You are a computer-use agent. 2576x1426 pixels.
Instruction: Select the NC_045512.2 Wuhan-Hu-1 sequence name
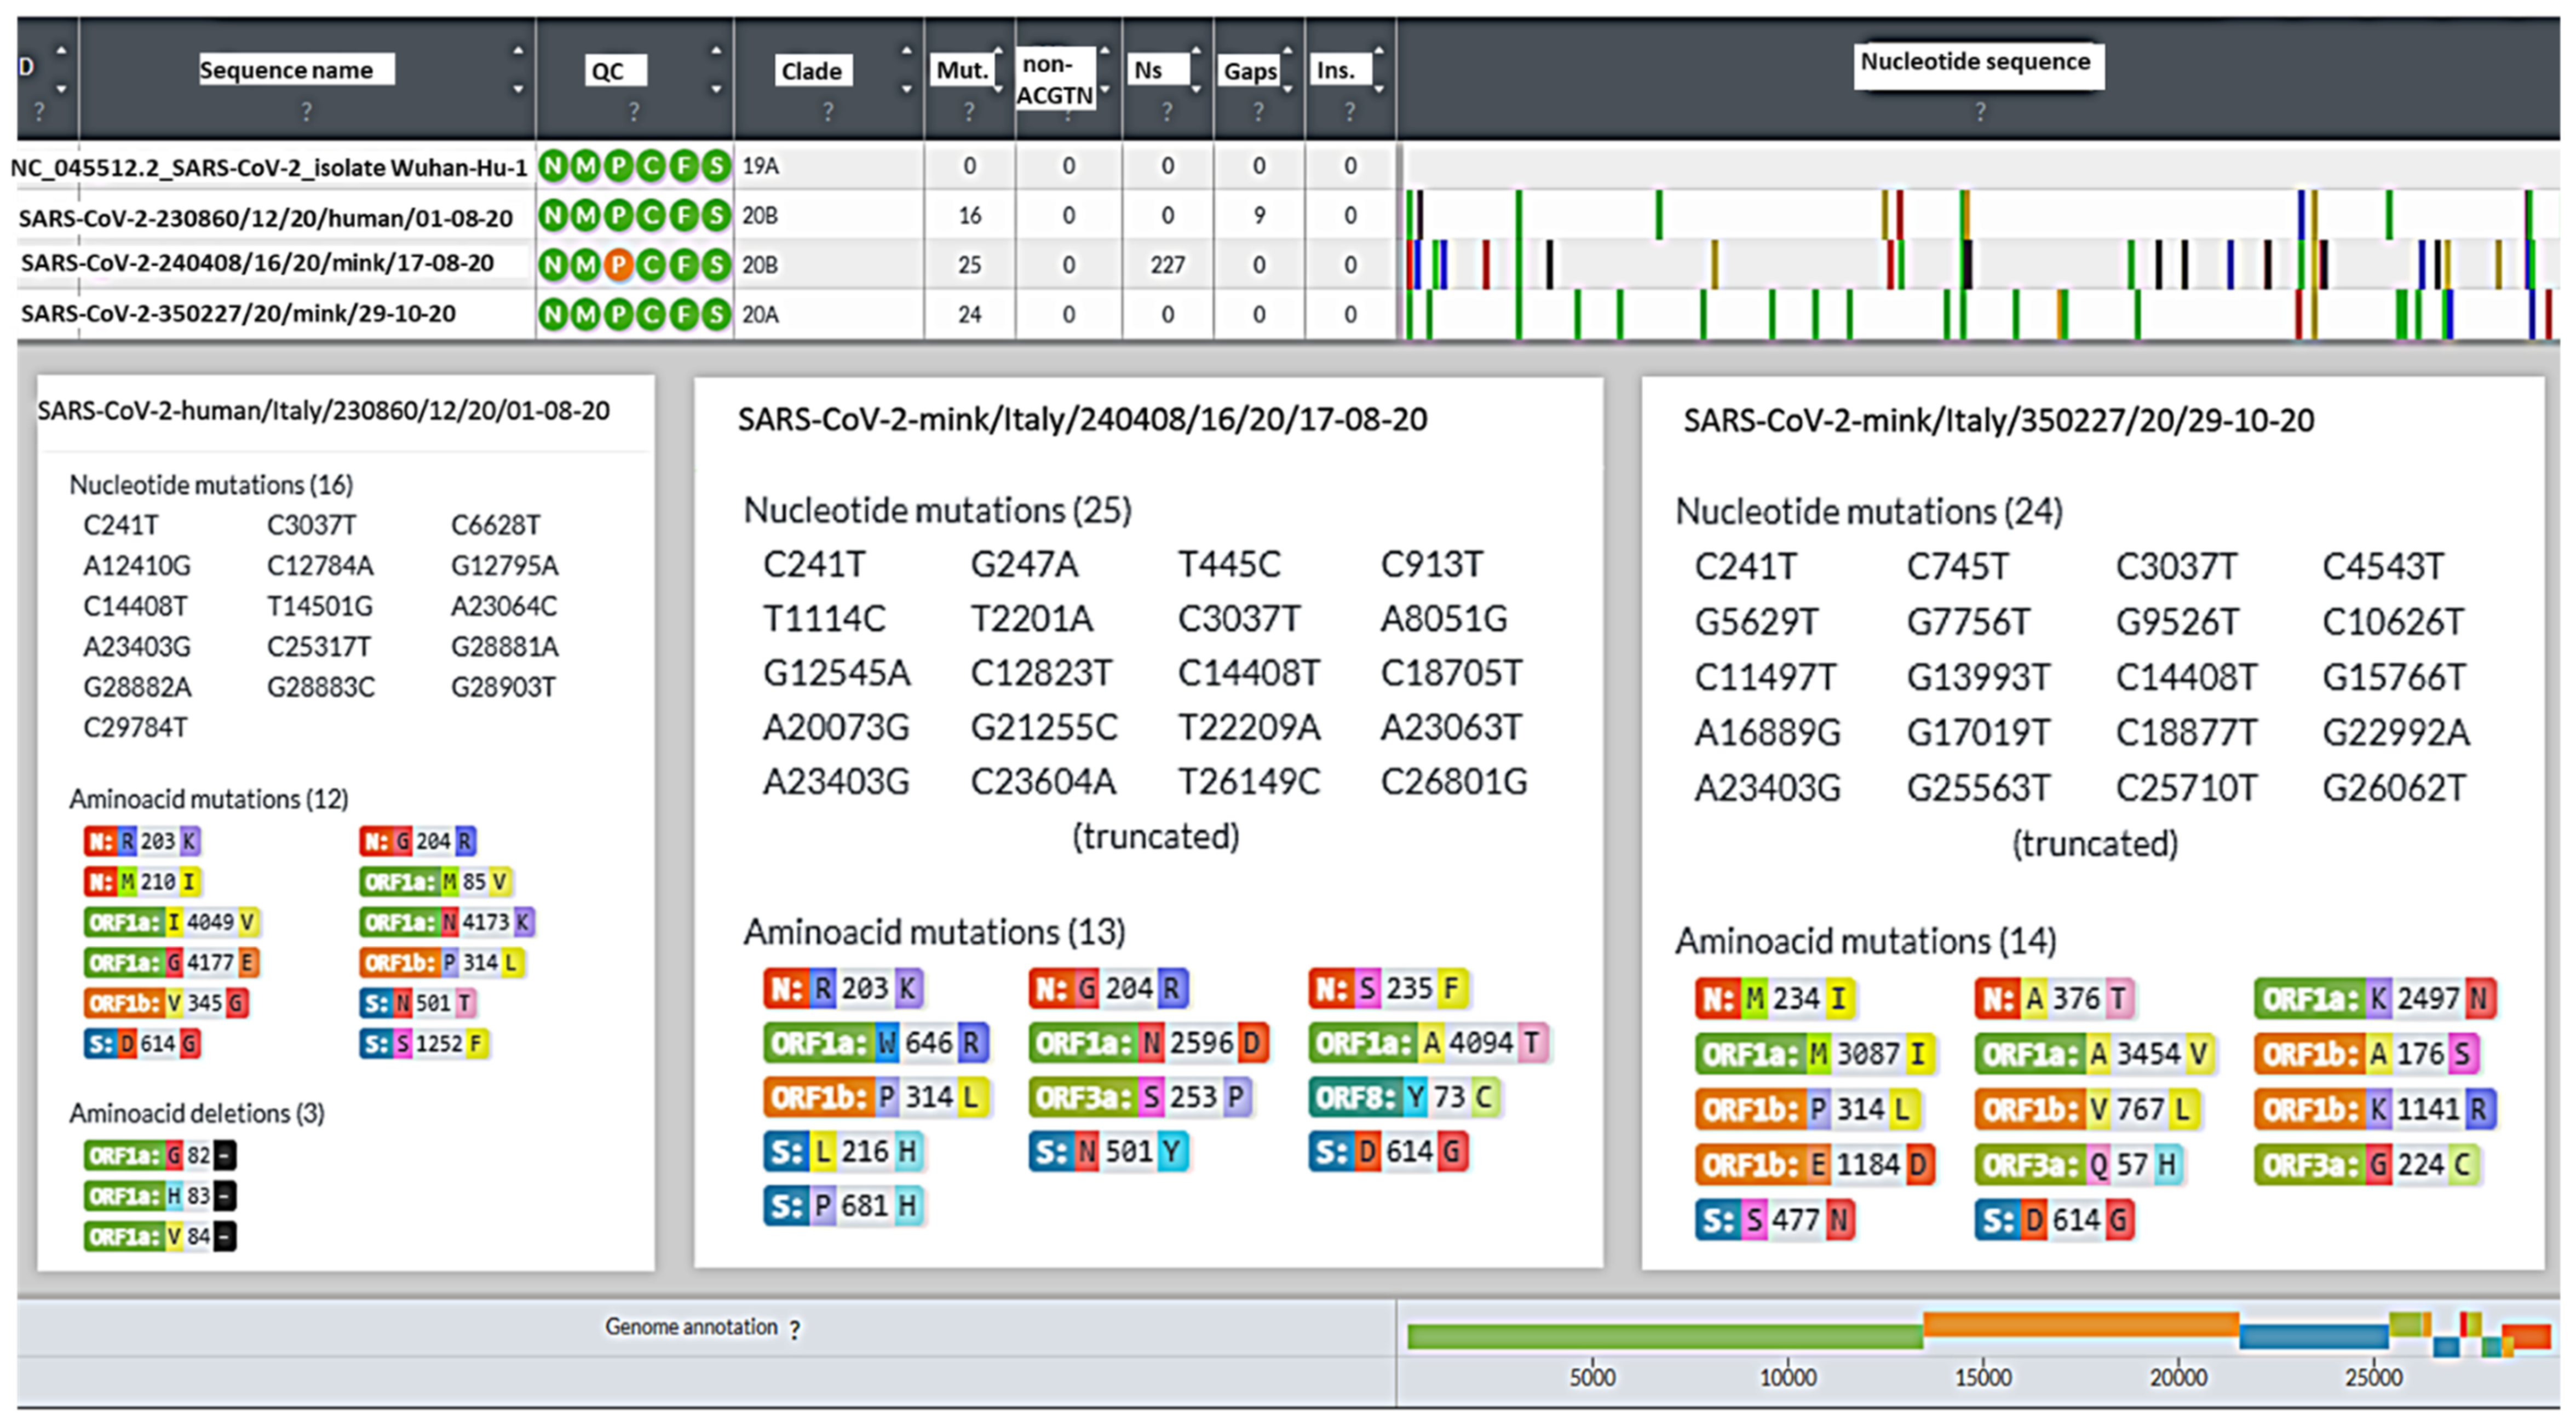tap(268, 167)
